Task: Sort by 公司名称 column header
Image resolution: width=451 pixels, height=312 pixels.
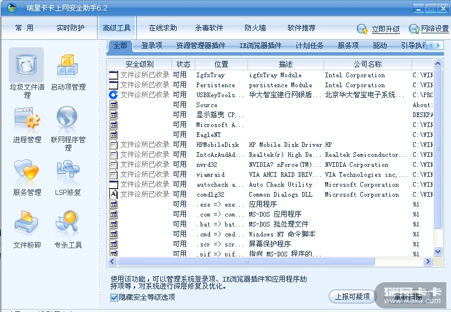Action: coord(367,64)
